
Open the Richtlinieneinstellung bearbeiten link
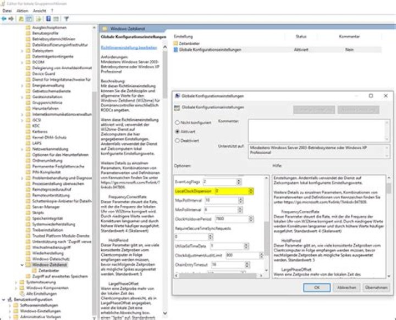[129, 48]
